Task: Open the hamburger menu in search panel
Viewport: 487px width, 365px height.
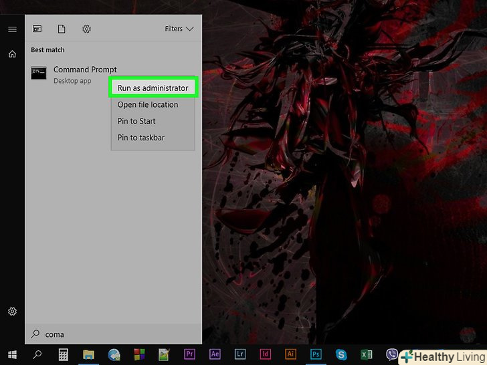Action: 13,29
